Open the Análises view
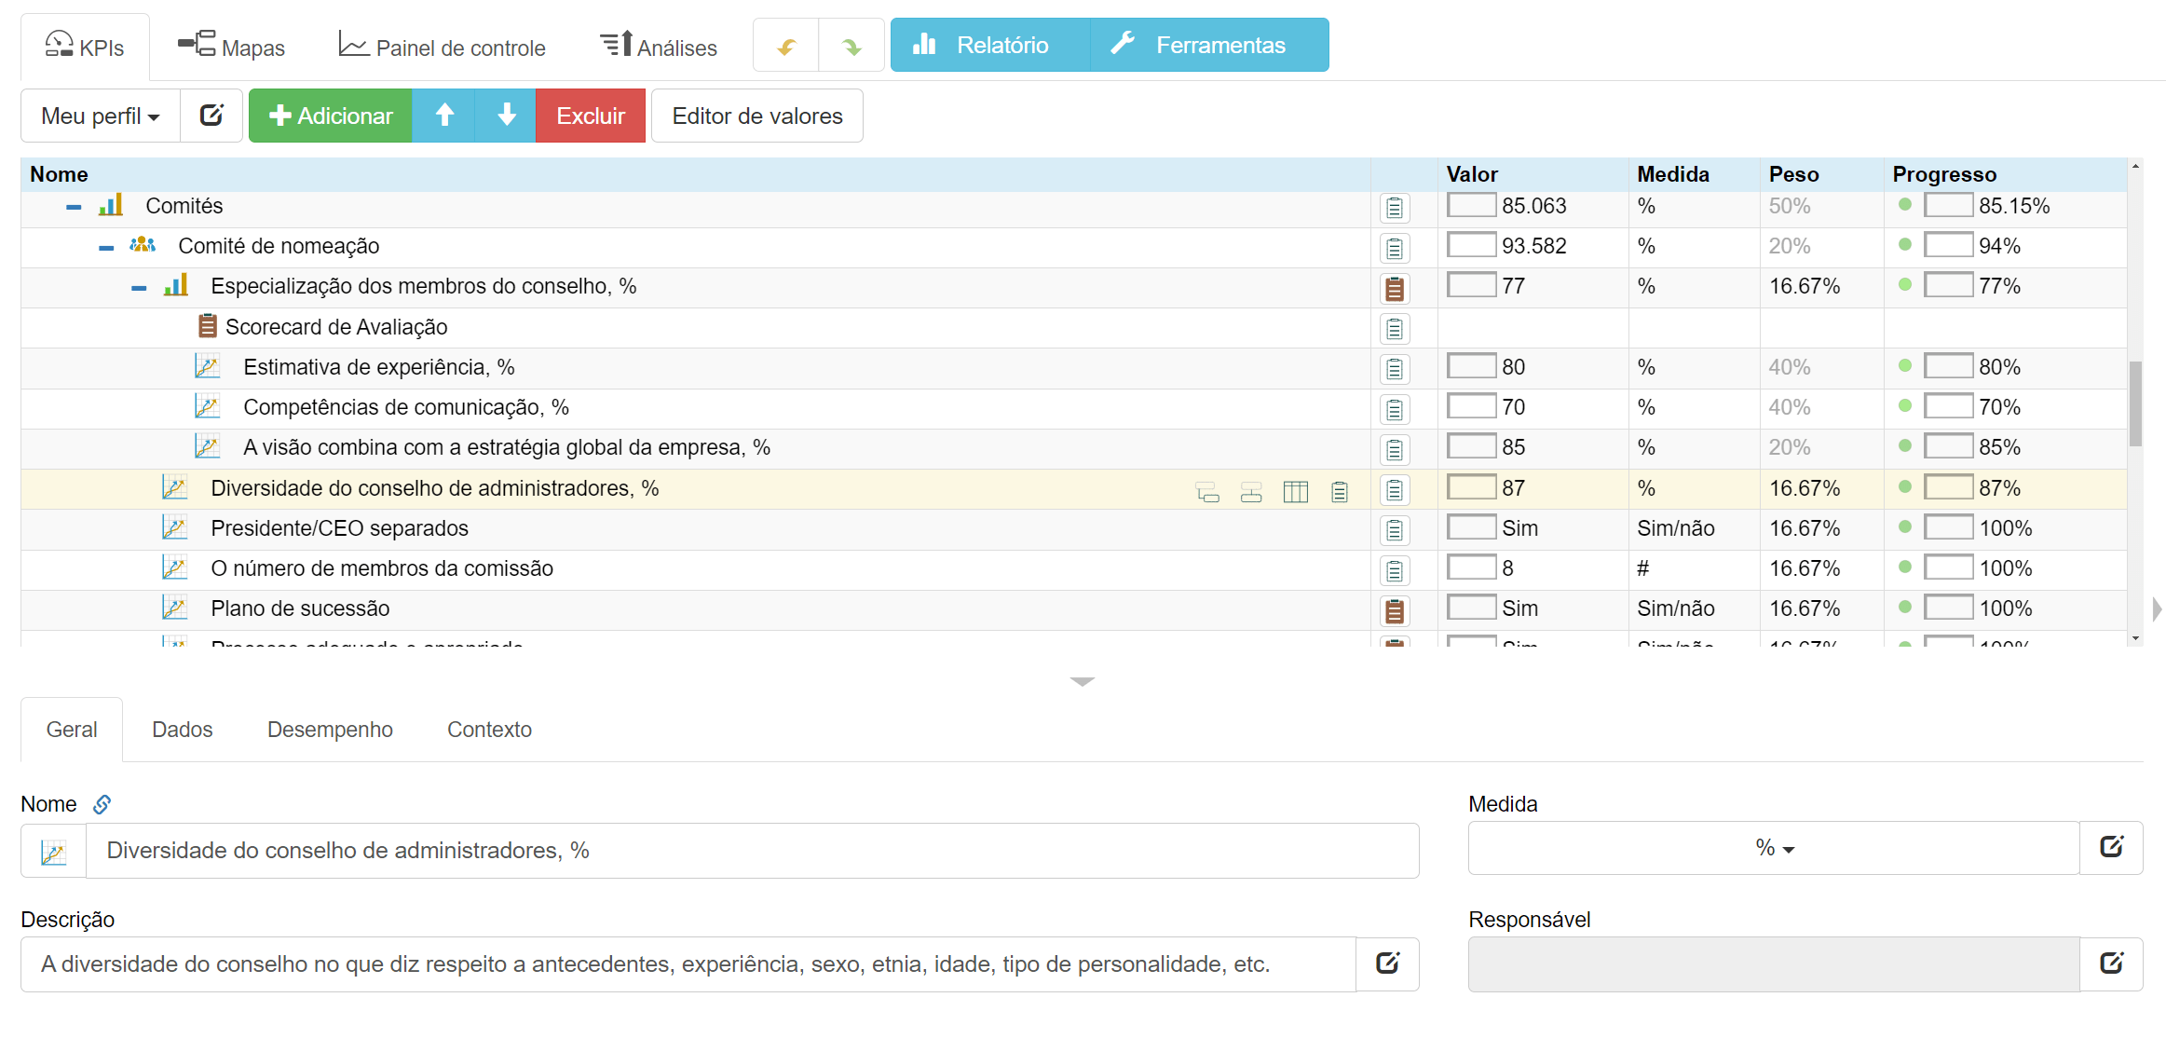 (x=658, y=45)
